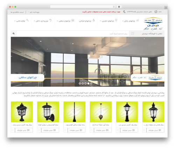Image resolution: width=175 pixels, height=148 pixels.
Task: Click the tall lamp pole product image
Action: pyautogui.click(x=75, y=112)
